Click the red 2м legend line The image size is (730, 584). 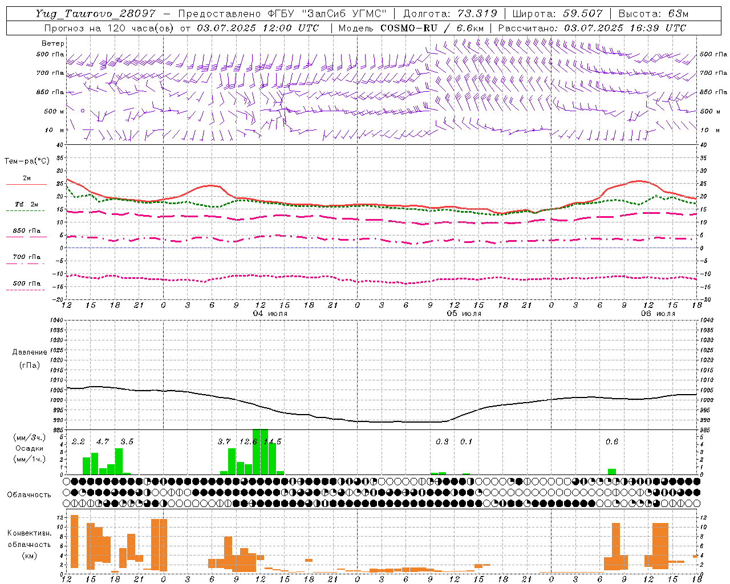(26, 184)
